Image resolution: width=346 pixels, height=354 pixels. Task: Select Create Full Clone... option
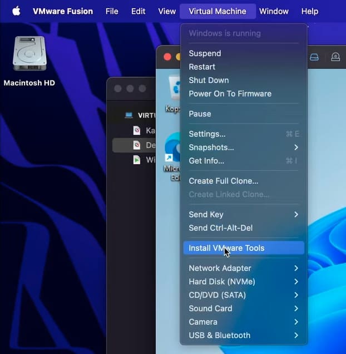[x=223, y=181]
